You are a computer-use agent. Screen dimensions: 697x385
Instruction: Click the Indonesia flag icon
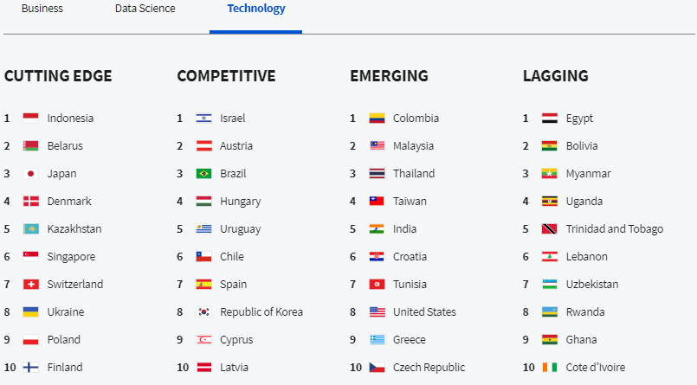point(30,119)
